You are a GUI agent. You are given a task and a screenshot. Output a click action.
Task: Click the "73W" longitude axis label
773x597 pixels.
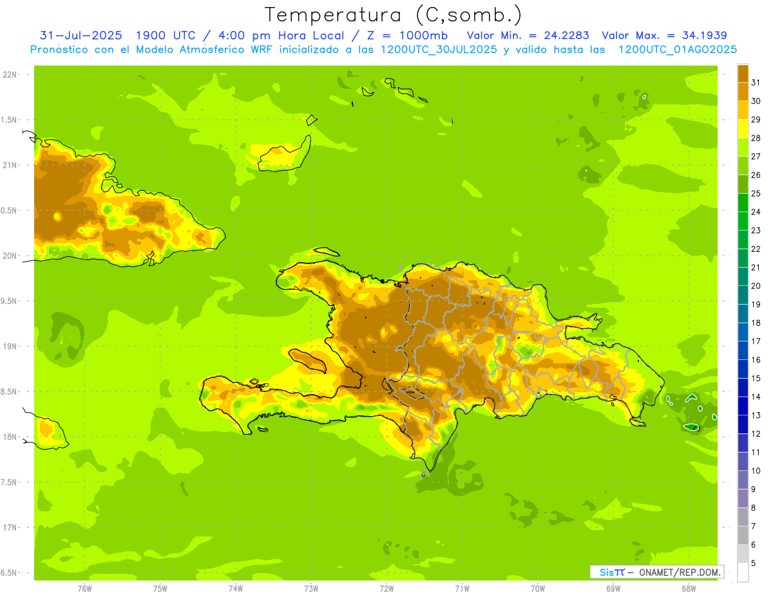311,589
